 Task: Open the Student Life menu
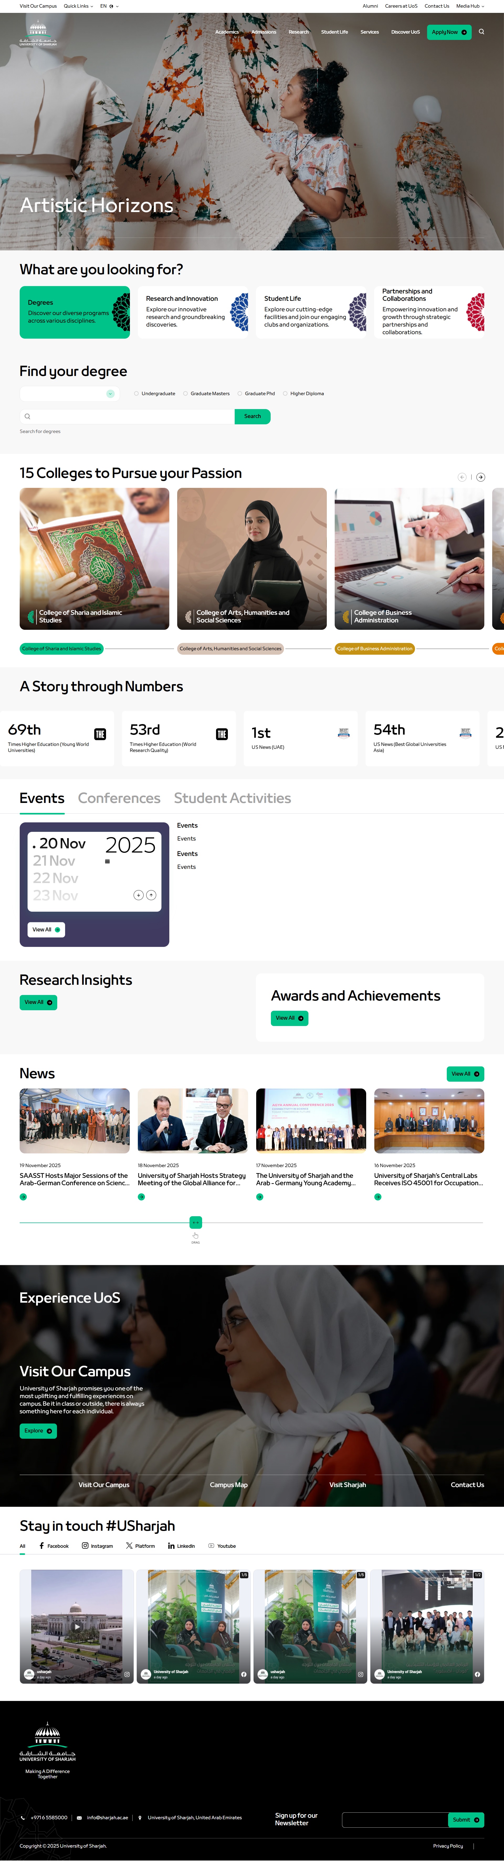(334, 32)
